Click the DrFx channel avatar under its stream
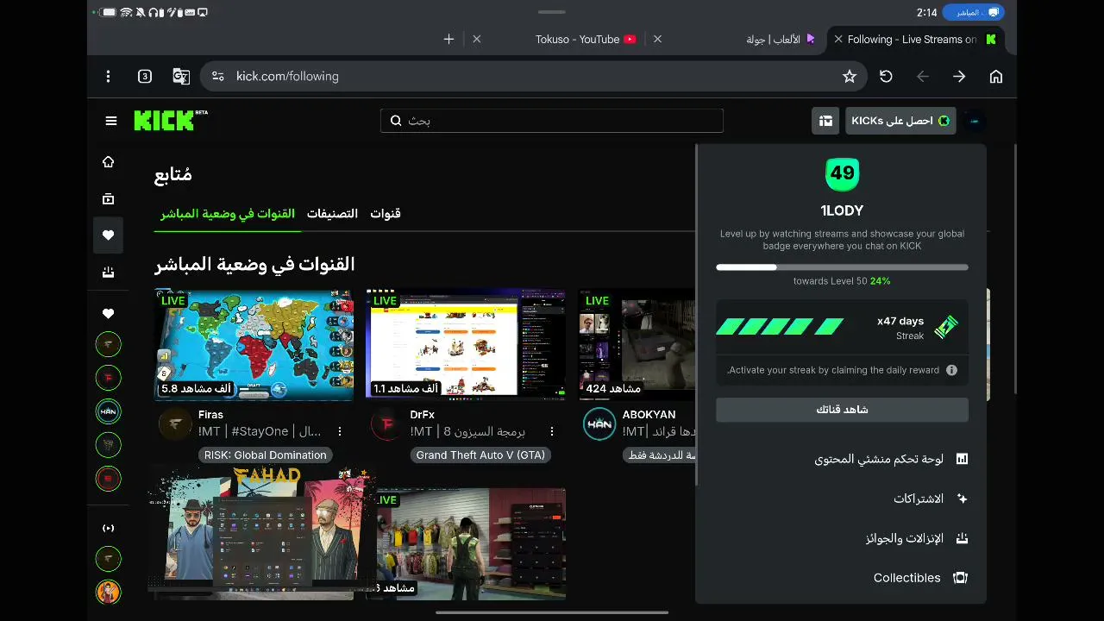The image size is (1104, 621). point(387,423)
